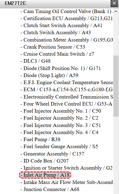Select Generator Assembly / C157

click(x=52, y=154)
